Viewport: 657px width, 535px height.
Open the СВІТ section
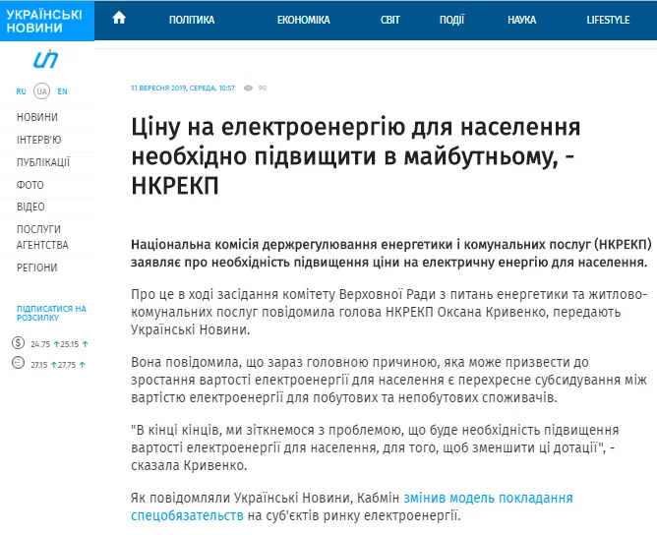pos(390,20)
